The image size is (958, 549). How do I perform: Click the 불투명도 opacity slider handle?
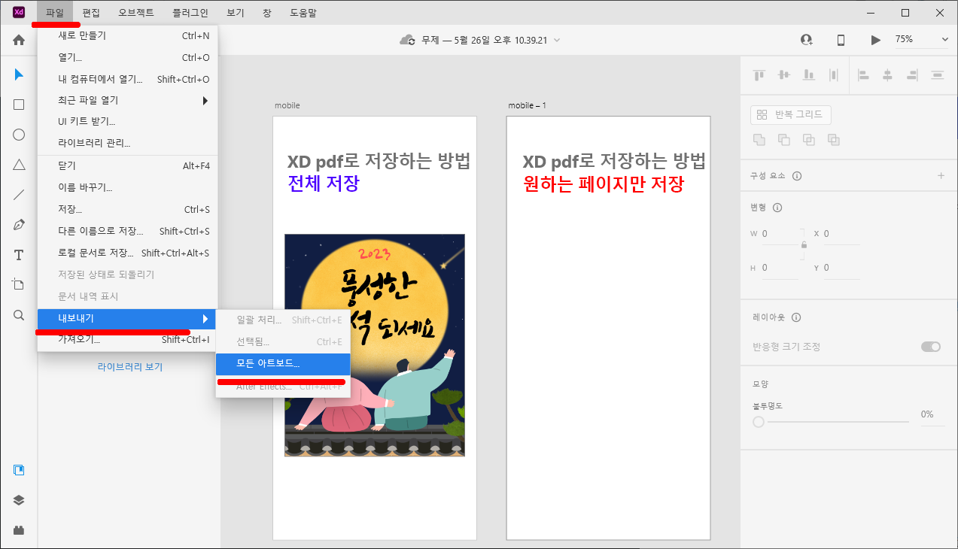[x=758, y=422]
